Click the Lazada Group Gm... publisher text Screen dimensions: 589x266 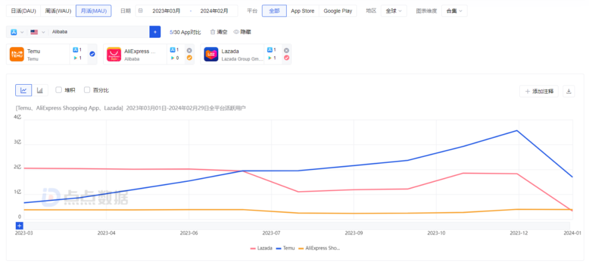[242, 58]
